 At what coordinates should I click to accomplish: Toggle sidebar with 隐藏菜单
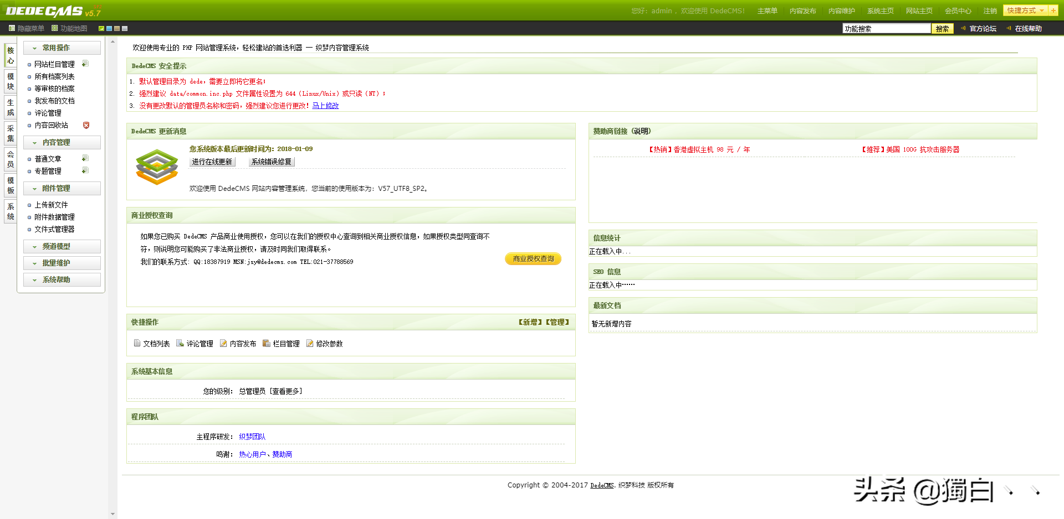pos(26,28)
